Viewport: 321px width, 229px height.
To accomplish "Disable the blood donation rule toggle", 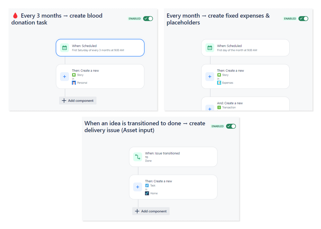I will click(x=148, y=19).
